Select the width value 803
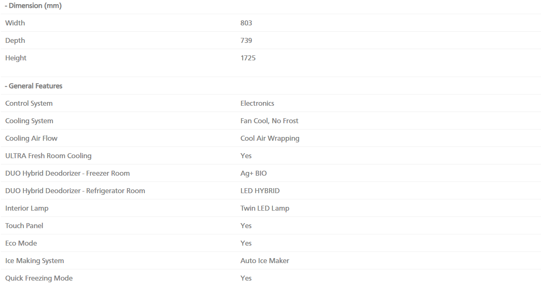This screenshot has height=286, width=541. (246, 23)
